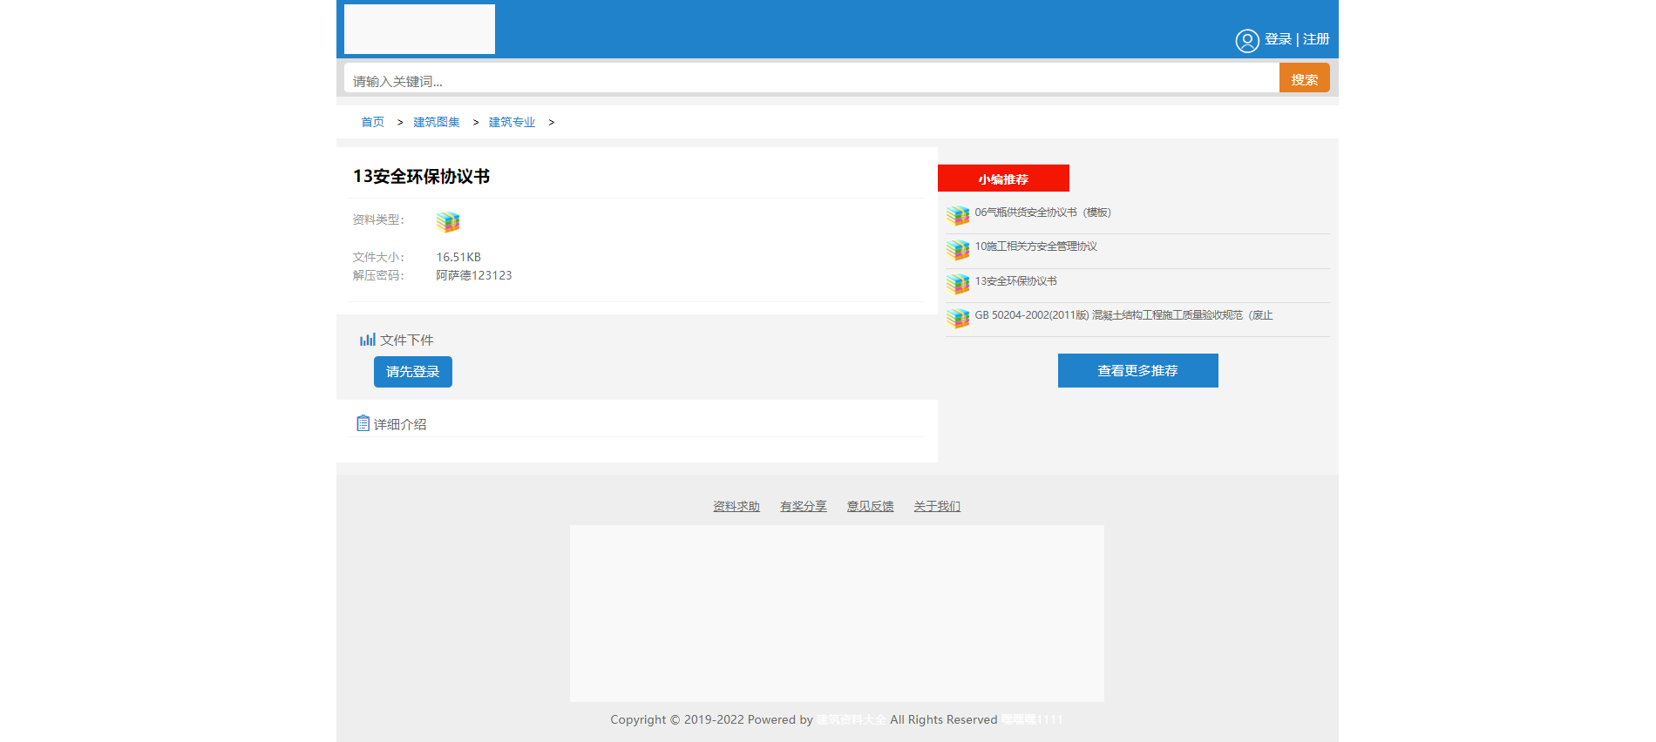Open the 登录 login link
This screenshot has width=1656, height=742.
click(x=1278, y=39)
